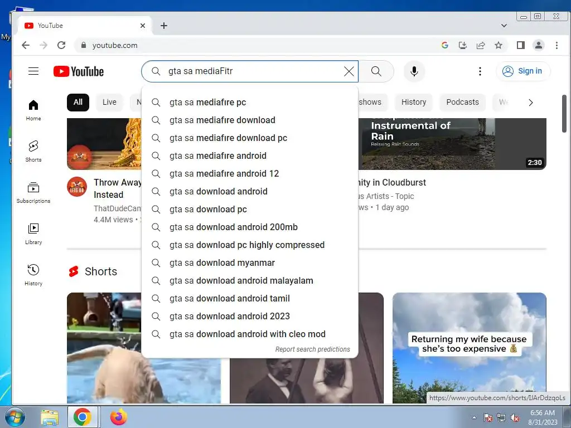Show more category chips with right arrow
The height and width of the screenshot is (428, 571).
tap(531, 103)
